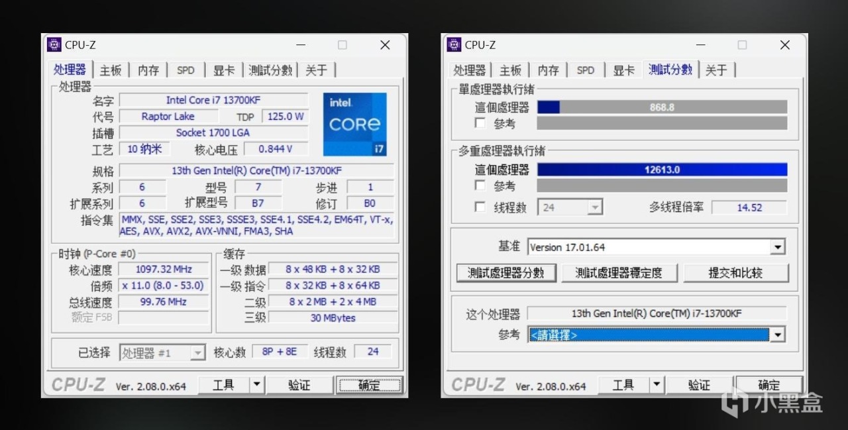
Task: Open 内存 tab in left window
Action: click(148, 70)
